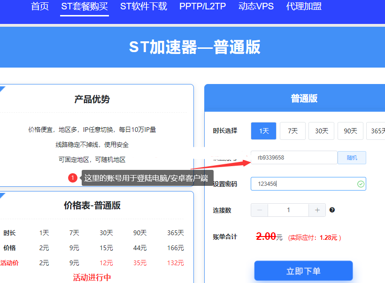Decrease connection count with minus button
The image size is (385, 283).
pyautogui.click(x=260, y=210)
